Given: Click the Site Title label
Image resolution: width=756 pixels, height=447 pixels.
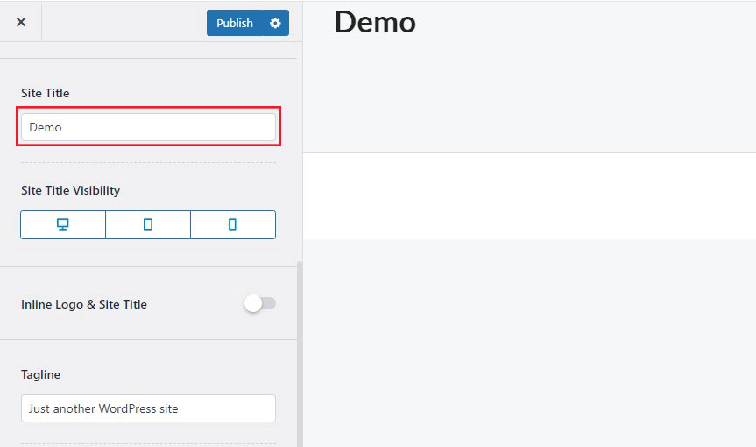Looking at the screenshot, I should 46,93.
